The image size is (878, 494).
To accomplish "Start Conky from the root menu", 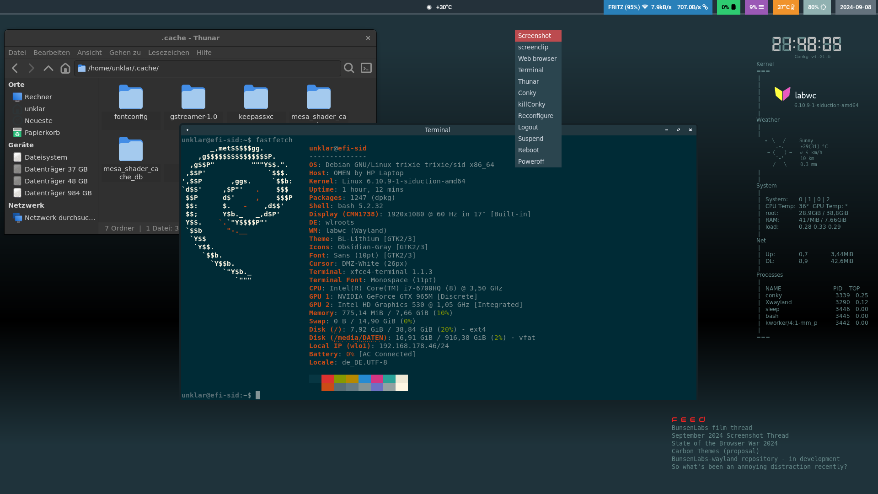I will 538,93.
